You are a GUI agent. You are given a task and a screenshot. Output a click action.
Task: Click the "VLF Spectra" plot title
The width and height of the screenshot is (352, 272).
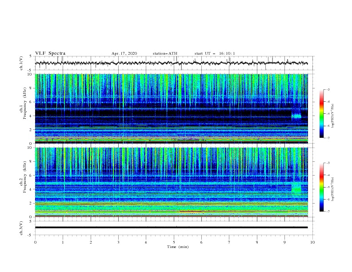click(x=50, y=53)
